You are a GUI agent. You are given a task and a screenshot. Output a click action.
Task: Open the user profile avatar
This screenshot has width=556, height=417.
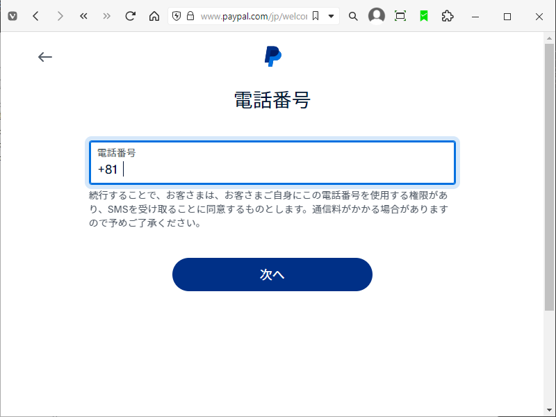377,16
